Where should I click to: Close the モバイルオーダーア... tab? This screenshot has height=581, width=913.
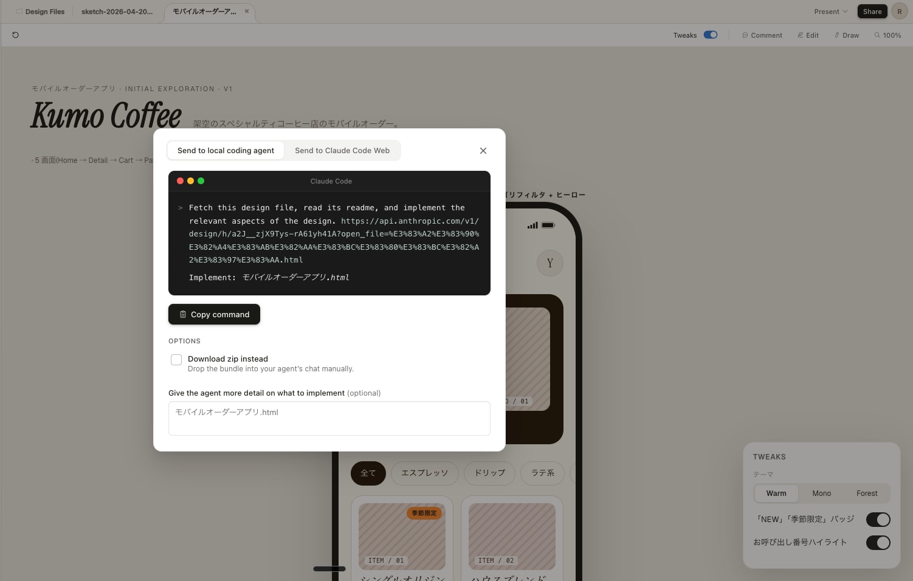click(x=247, y=12)
